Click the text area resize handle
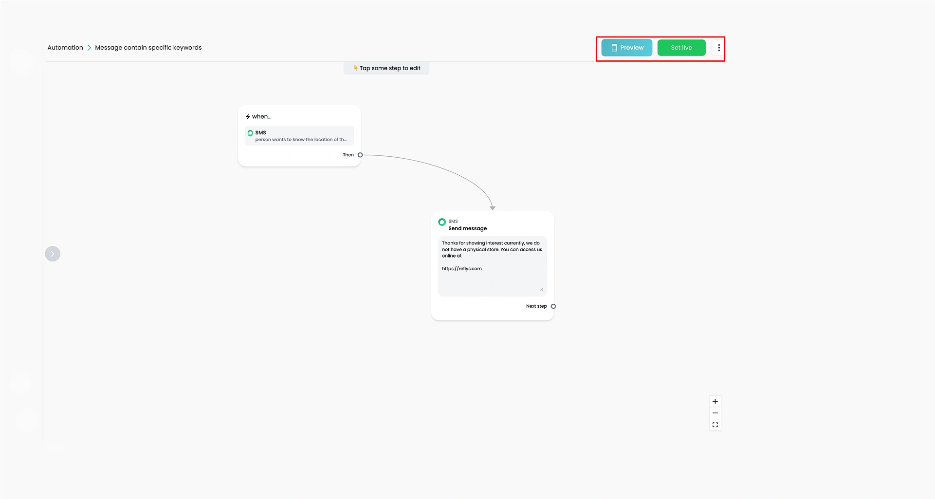935x499 pixels. (x=541, y=290)
